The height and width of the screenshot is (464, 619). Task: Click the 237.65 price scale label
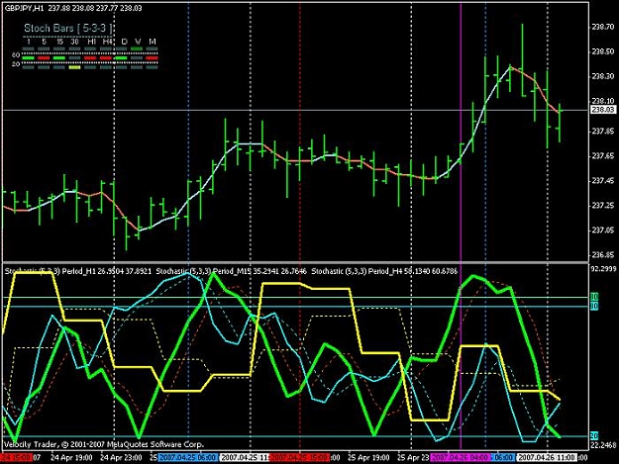pyautogui.click(x=603, y=155)
